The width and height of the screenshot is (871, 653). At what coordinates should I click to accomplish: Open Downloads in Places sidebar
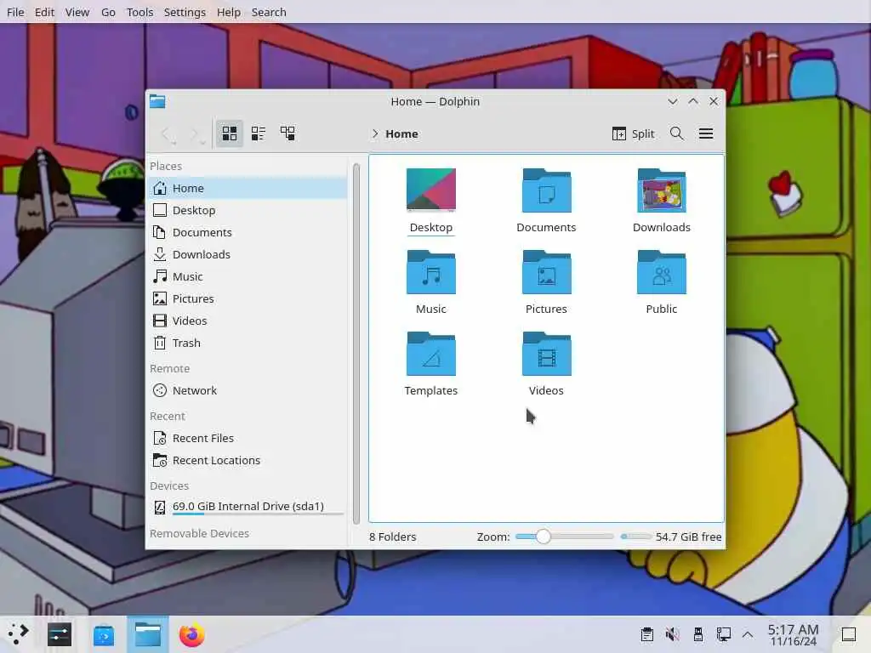point(248,254)
